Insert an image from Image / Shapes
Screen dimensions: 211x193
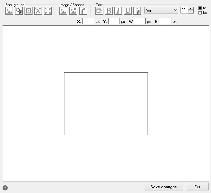click(63, 11)
